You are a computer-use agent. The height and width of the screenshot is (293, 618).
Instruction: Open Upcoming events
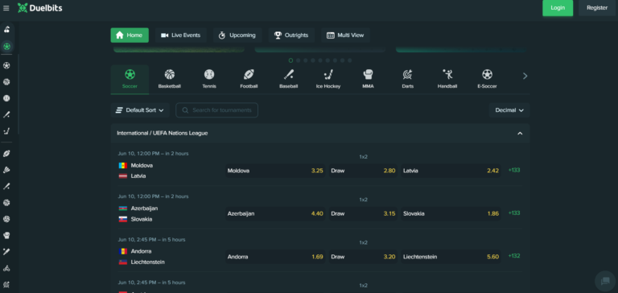[x=237, y=35]
